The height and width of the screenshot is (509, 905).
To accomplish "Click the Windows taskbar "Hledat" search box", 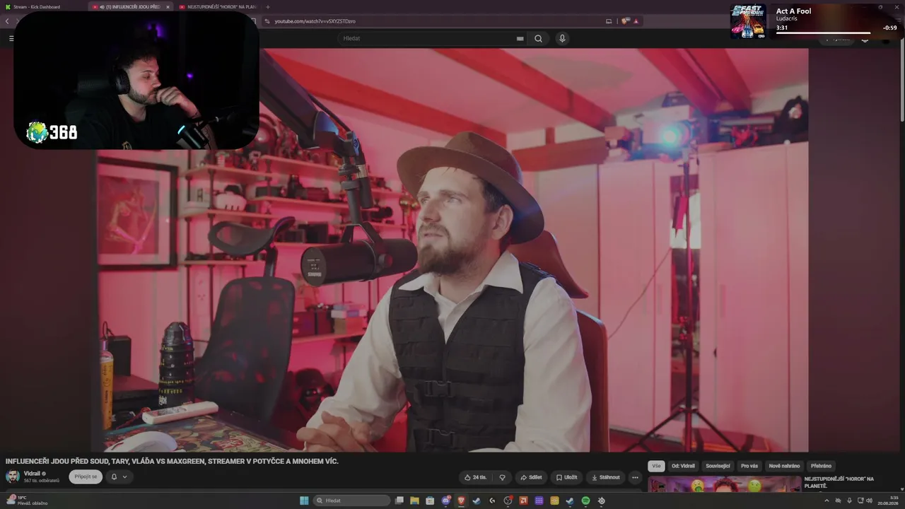I will (x=351, y=501).
